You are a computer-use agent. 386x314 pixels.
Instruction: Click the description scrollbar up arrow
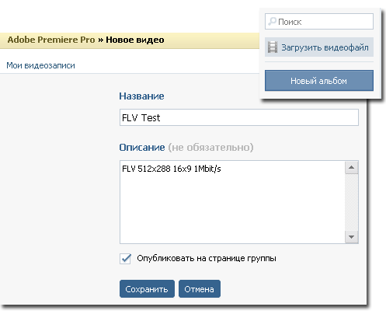pos(352,167)
